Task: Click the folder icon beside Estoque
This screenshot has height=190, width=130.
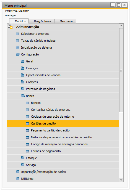Action: 22,158
